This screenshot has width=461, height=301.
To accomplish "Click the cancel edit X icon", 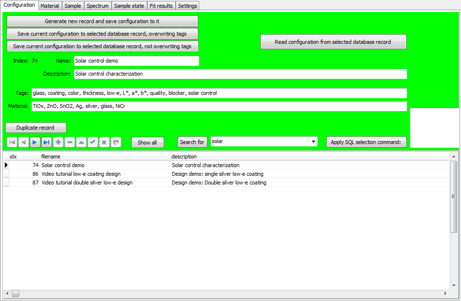I will (104, 142).
